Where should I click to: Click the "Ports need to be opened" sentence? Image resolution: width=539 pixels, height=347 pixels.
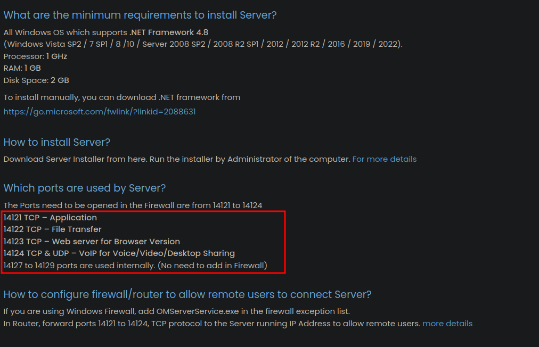click(133, 205)
